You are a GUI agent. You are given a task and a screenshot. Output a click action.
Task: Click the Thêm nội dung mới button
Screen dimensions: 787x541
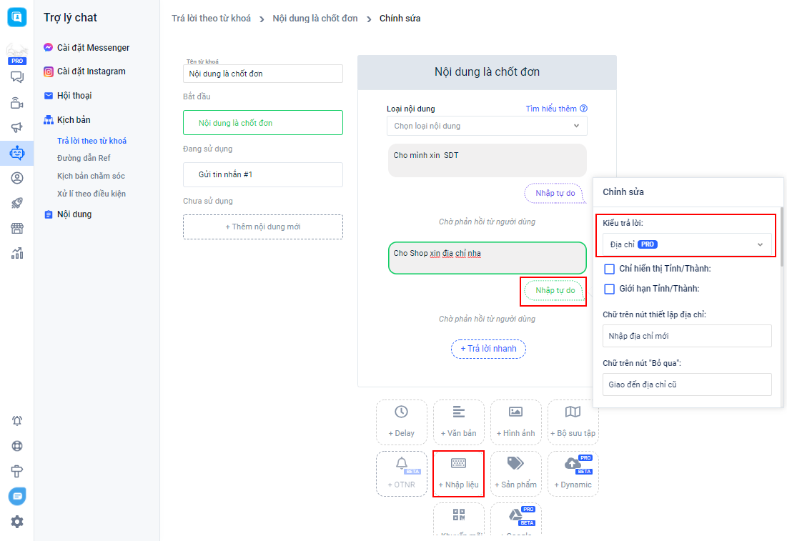pos(263,227)
